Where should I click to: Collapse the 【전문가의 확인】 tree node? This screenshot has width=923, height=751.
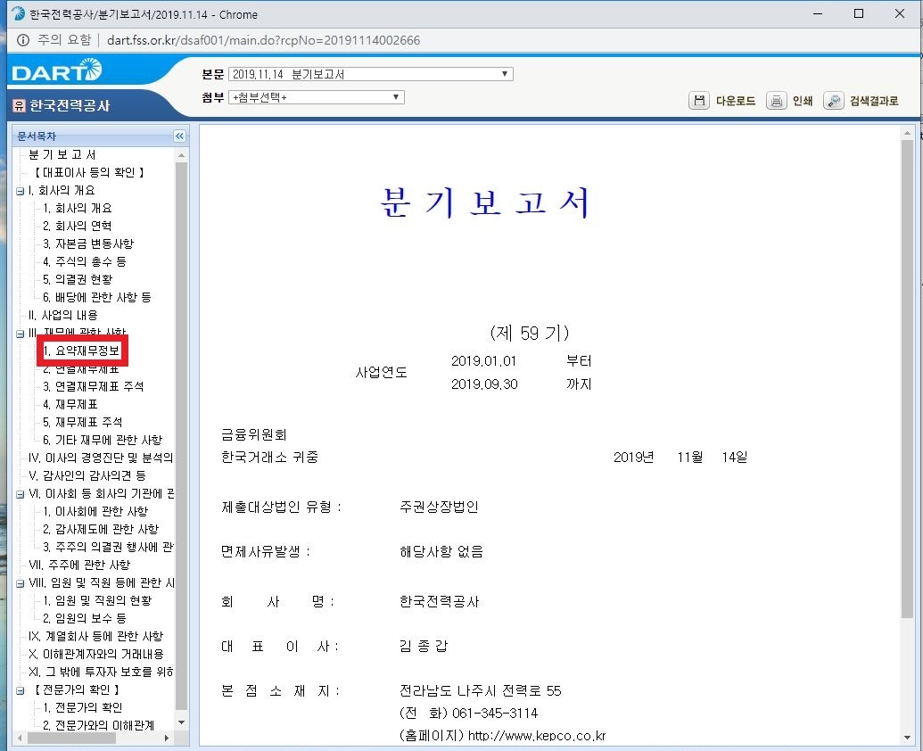click(20, 690)
